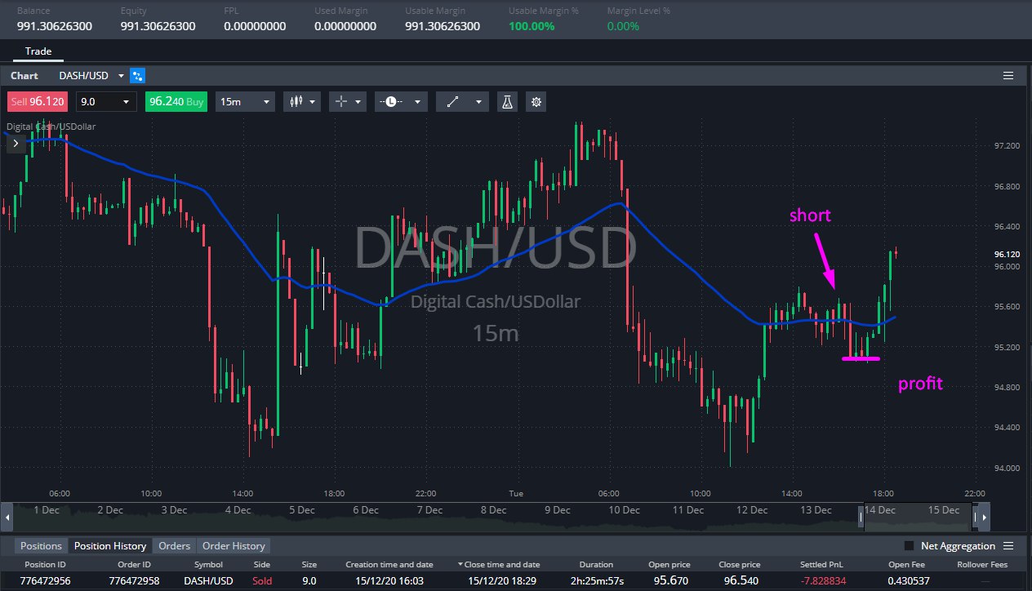
Task: Click the Usable Margin % value 100.00%
Action: [x=532, y=26]
